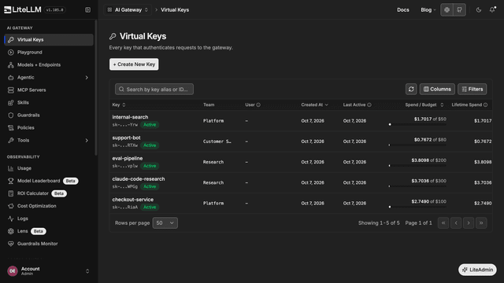Screen dimensions: 504x283
Task: Open the support-bot key
Action: (x=126, y=138)
